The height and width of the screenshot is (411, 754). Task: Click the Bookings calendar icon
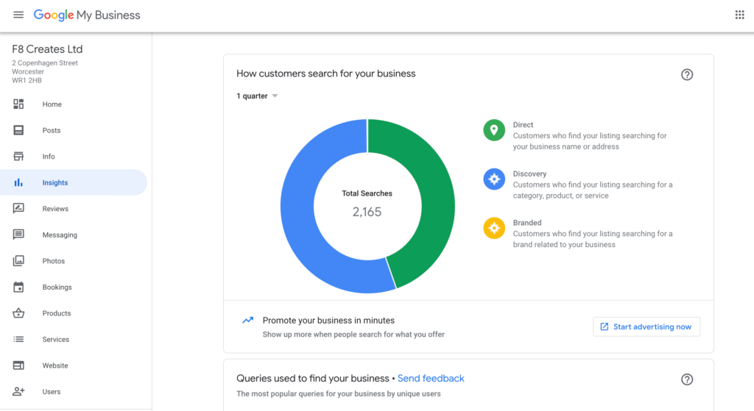(x=18, y=287)
